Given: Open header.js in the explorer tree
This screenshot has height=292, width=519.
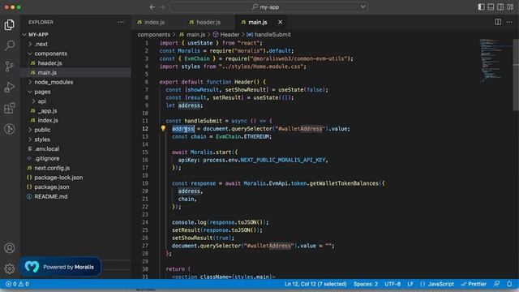Looking at the screenshot, I should pyautogui.click(x=49, y=63).
